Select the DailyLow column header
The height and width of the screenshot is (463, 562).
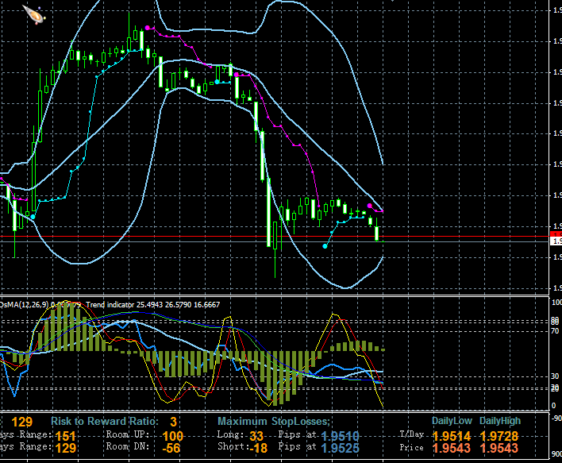tap(452, 421)
